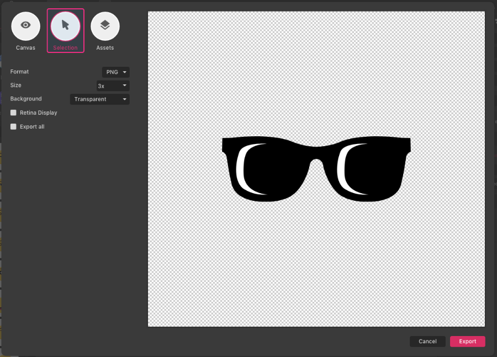497x357 pixels.
Task: Toggle the Export all checkbox
Action: click(x=13, y=126)
